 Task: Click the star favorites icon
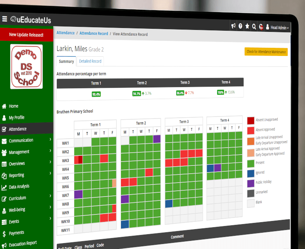click(247, 27)
